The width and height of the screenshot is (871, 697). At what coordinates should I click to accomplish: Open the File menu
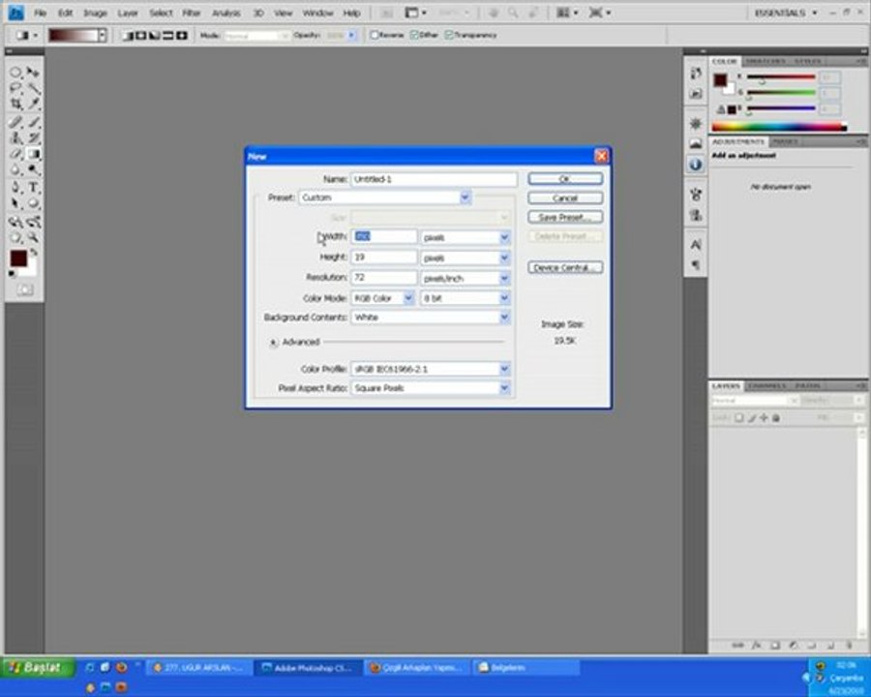[40, 13]
